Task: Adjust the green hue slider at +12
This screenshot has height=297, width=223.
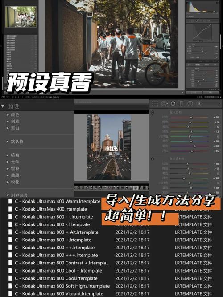Action: pyautogui.click(x=191, y=132)
